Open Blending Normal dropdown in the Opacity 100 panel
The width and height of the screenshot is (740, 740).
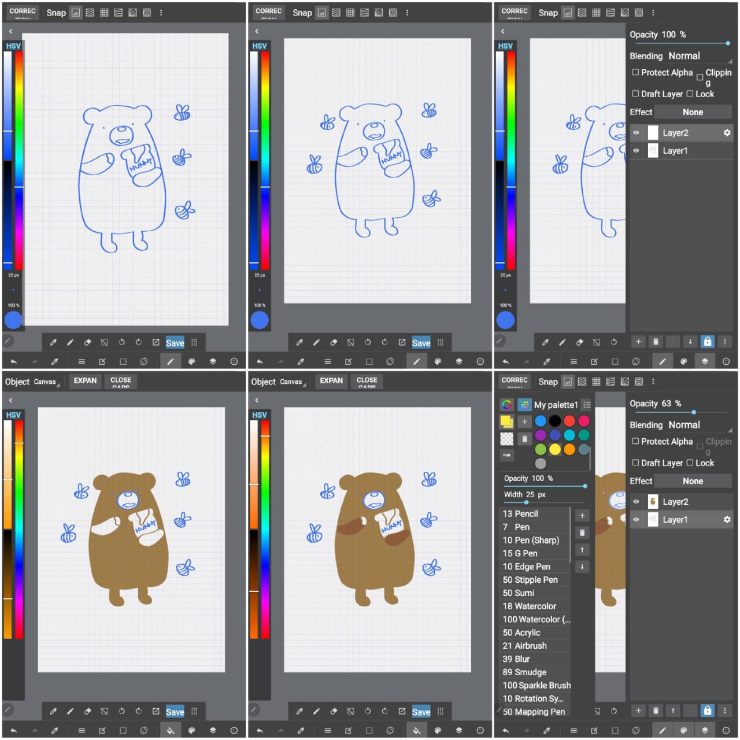(700, 56)
